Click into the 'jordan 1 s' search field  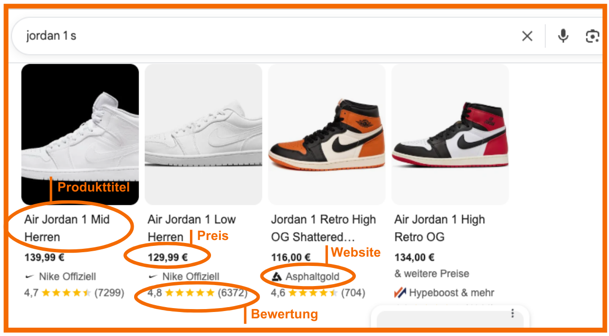245,36
